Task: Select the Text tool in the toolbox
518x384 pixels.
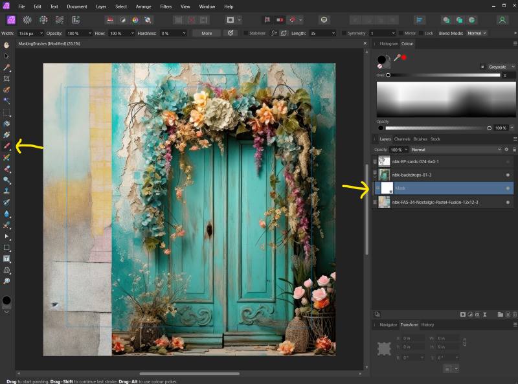Action: (6, 259)
